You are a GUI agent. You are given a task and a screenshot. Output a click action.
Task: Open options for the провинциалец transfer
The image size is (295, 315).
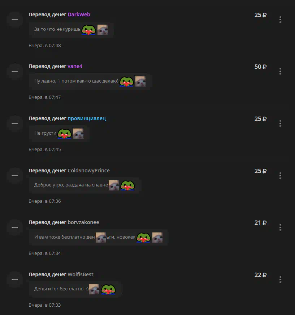(x=280, y=123)
